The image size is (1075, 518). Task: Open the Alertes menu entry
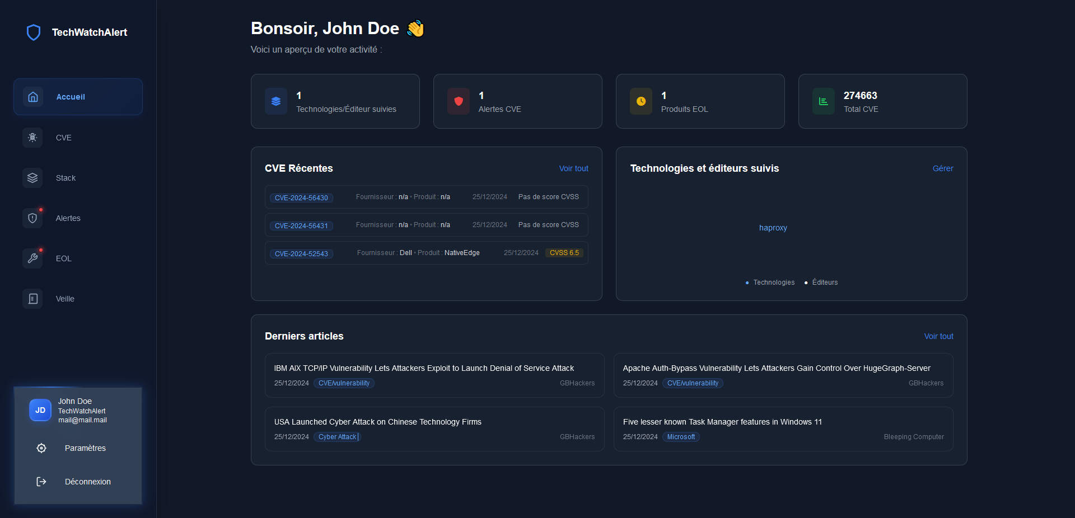coord(78,218)
